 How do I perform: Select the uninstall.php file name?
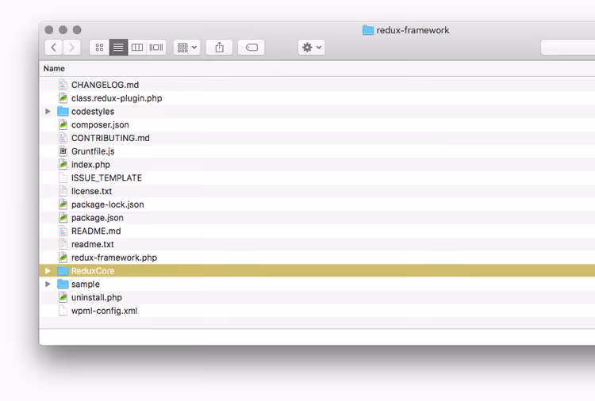pos(96,297)
